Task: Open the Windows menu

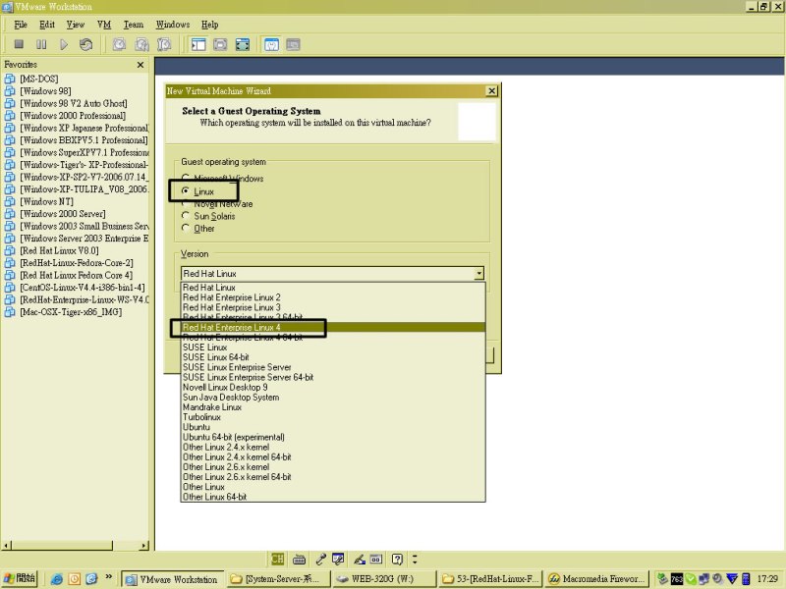Action: click(173, 25)
